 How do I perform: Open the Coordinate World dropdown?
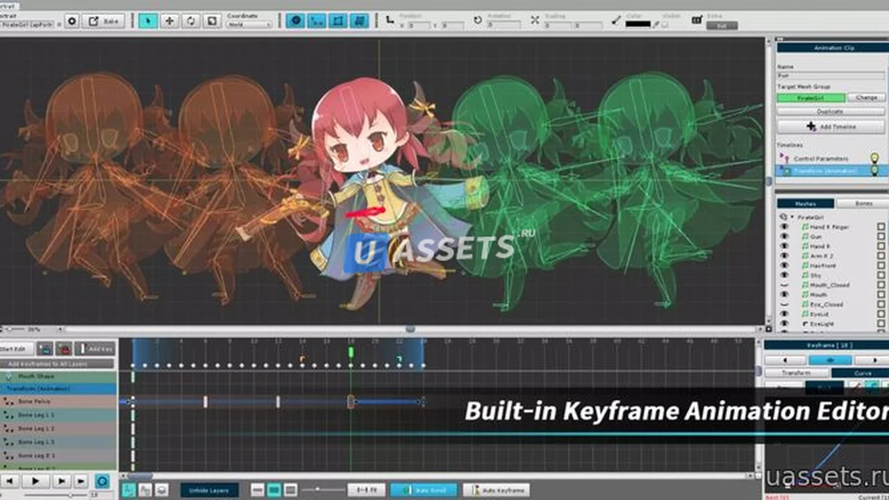(249, 24)
